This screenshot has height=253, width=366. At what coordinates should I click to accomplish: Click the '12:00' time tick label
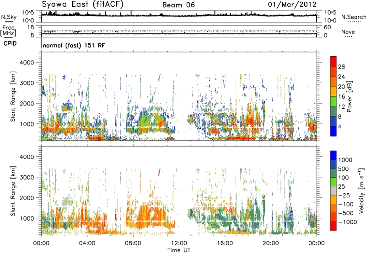179,243
